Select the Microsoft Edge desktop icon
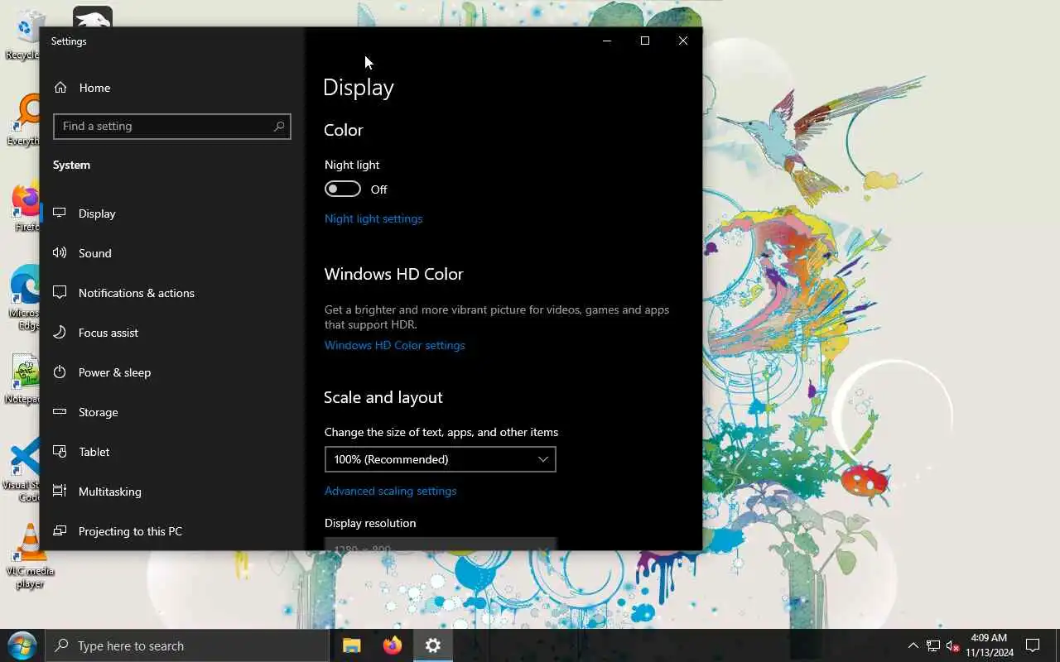 pos(23,298)
